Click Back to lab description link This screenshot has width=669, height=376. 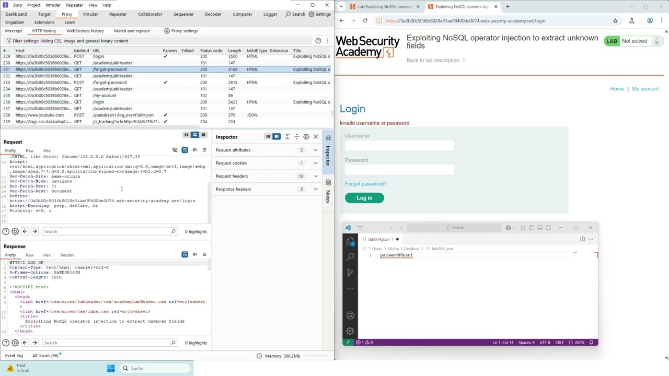[436, 60]
